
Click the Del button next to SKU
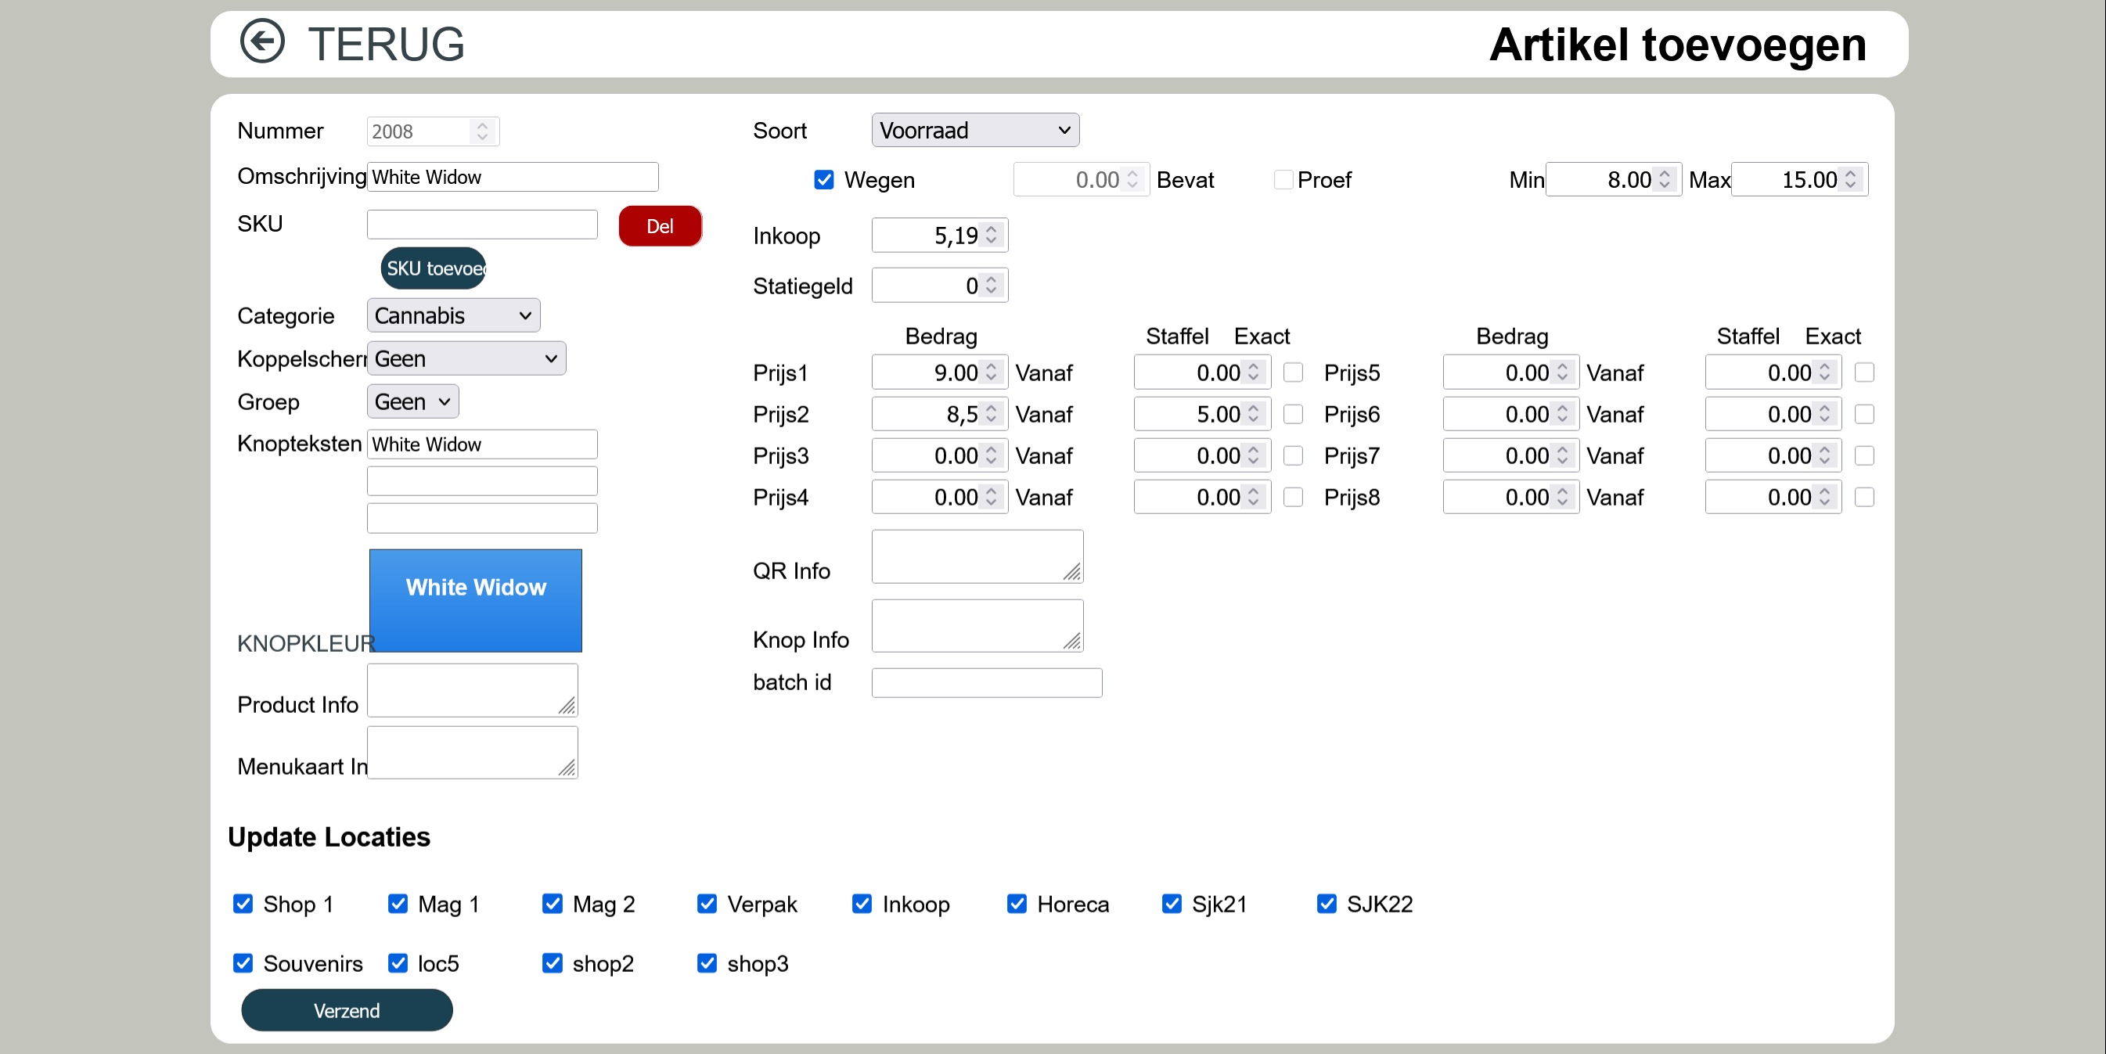coord(660,225)
